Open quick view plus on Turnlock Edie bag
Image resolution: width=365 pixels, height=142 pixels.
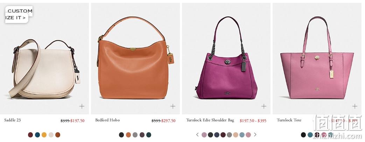coord(264,106)
